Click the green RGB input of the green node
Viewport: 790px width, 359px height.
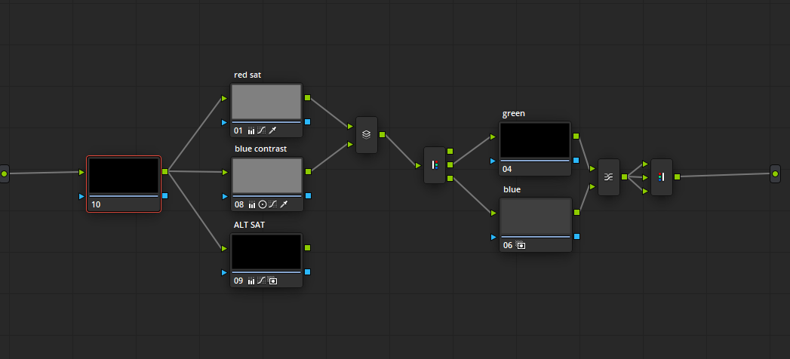point(493,137)
